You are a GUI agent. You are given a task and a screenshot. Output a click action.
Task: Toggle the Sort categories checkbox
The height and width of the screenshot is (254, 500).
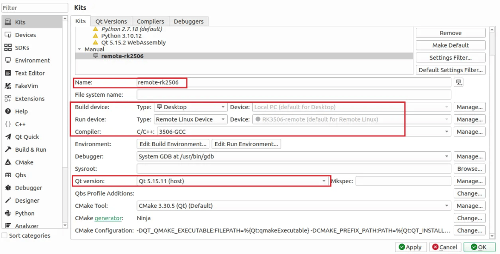5,235
